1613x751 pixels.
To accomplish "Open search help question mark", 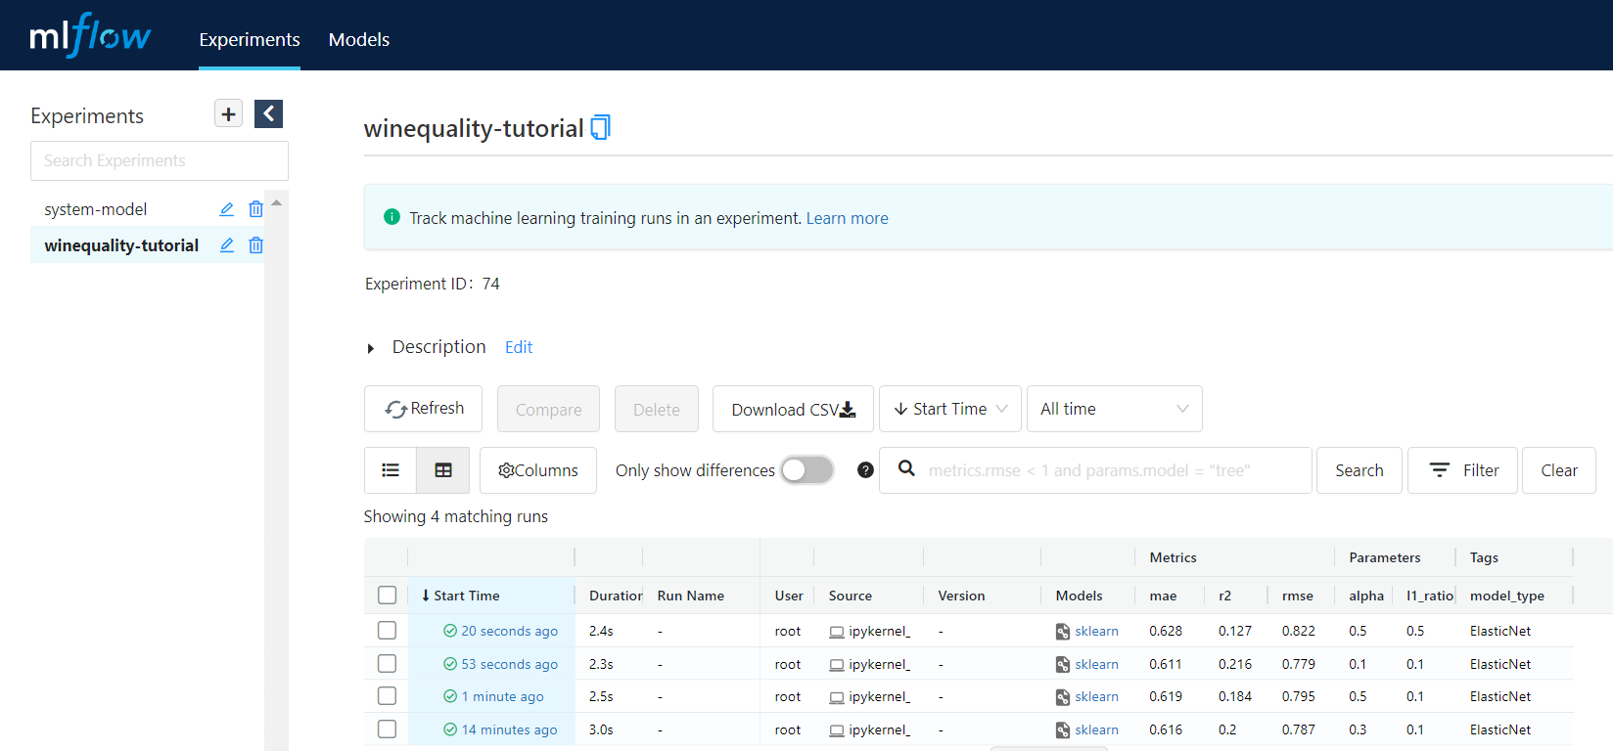I will tap(865, 470).
